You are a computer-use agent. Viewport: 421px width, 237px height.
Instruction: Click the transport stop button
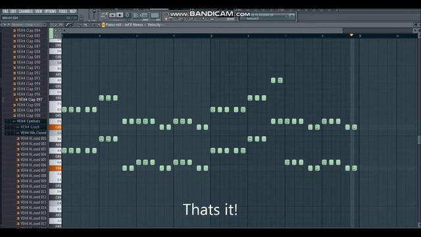[x=120, y=15]
